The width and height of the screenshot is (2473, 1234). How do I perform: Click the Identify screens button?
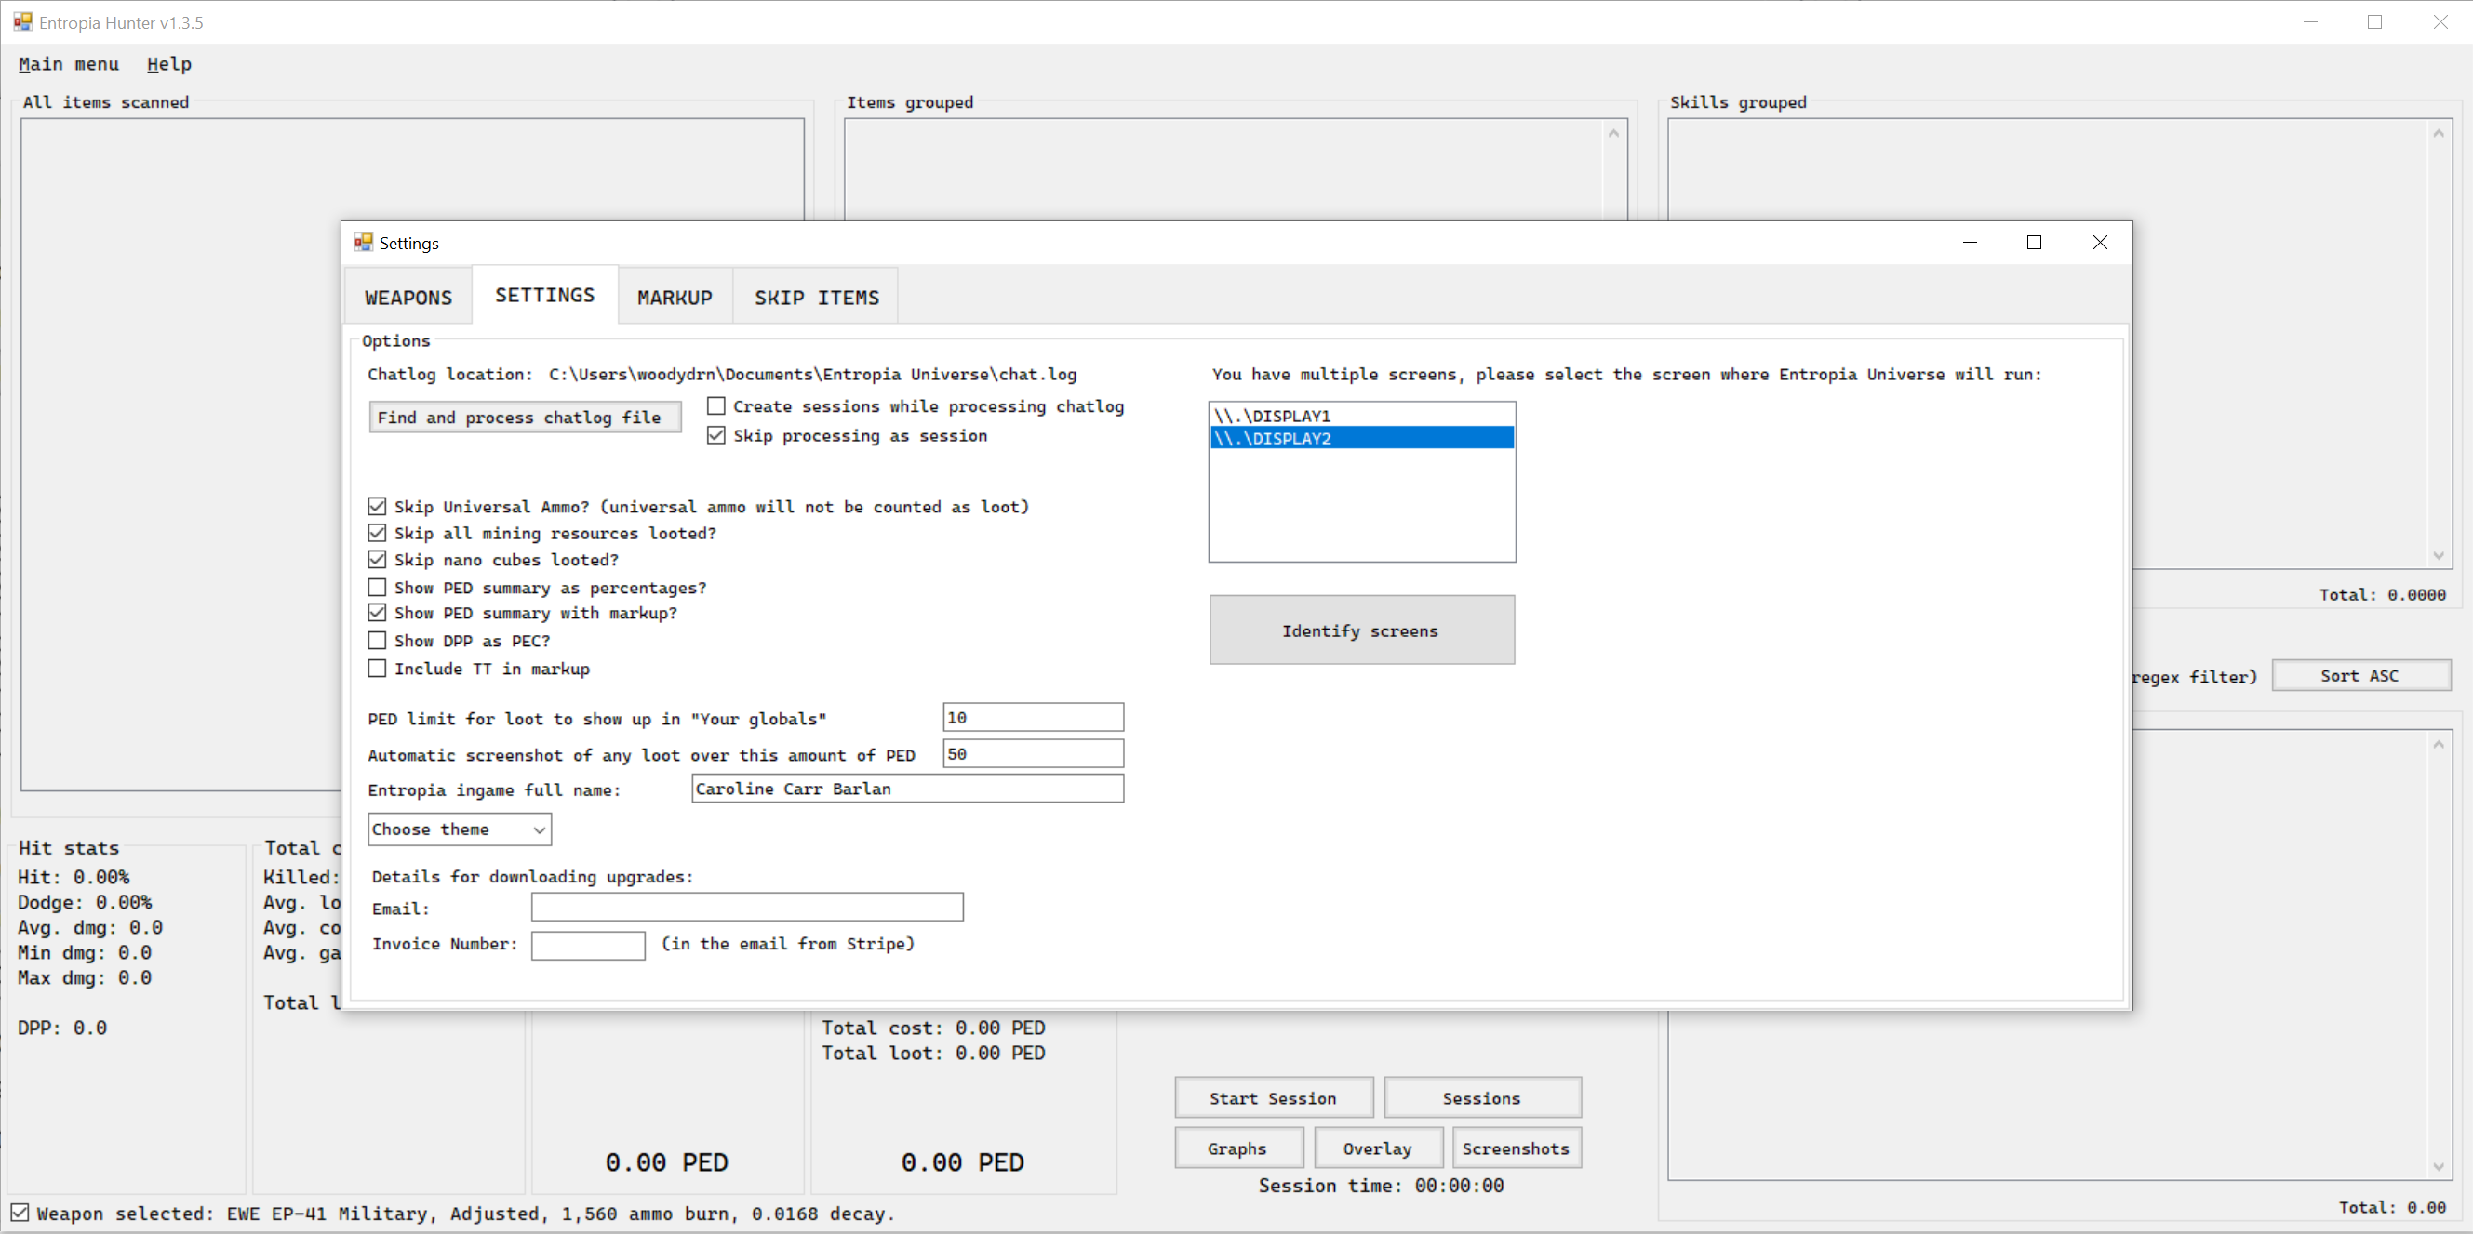pos(1361,630)
